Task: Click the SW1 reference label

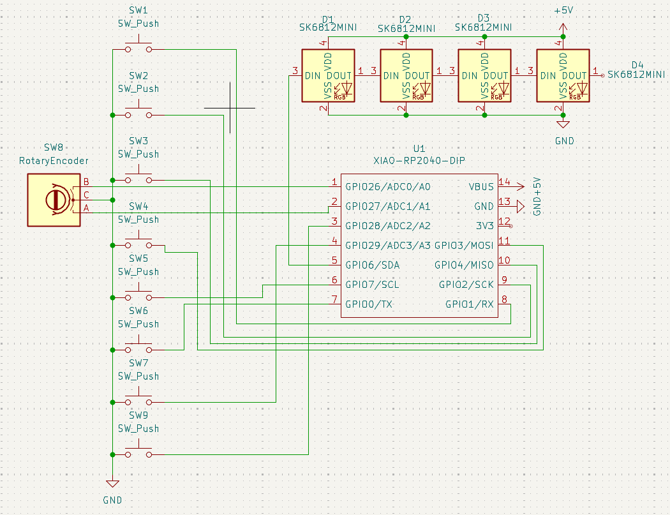Action: click(x=138, y=10)
